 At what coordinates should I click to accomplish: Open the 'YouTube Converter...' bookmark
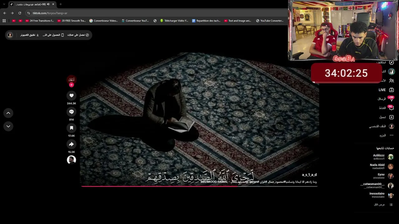tap(270, 21)
